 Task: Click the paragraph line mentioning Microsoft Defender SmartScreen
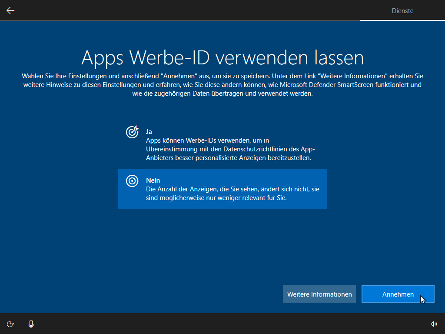point(222,85)
